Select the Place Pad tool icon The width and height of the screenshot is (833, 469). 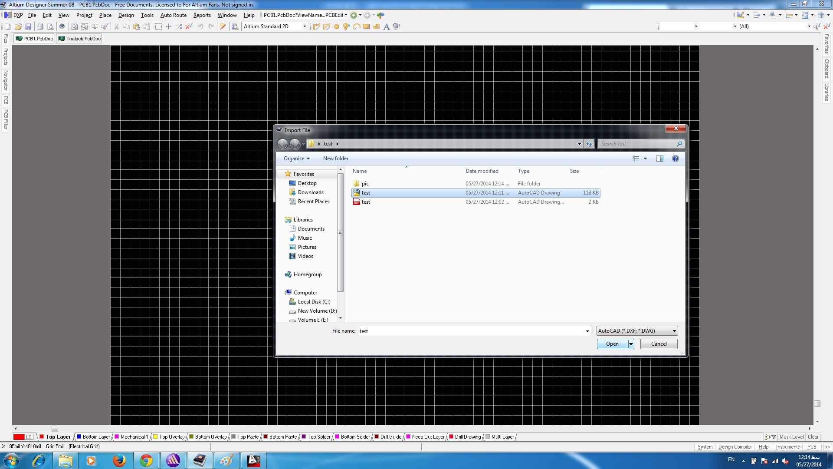pyautogui.click(x=336, y=26)
